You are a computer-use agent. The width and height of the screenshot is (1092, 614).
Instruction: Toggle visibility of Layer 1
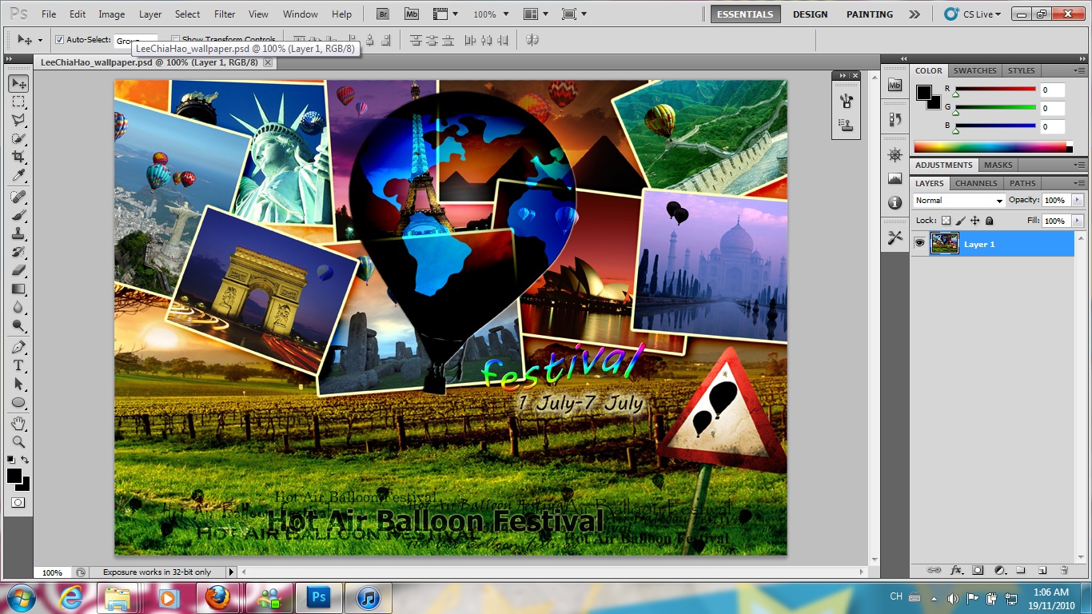coord(919,244)
